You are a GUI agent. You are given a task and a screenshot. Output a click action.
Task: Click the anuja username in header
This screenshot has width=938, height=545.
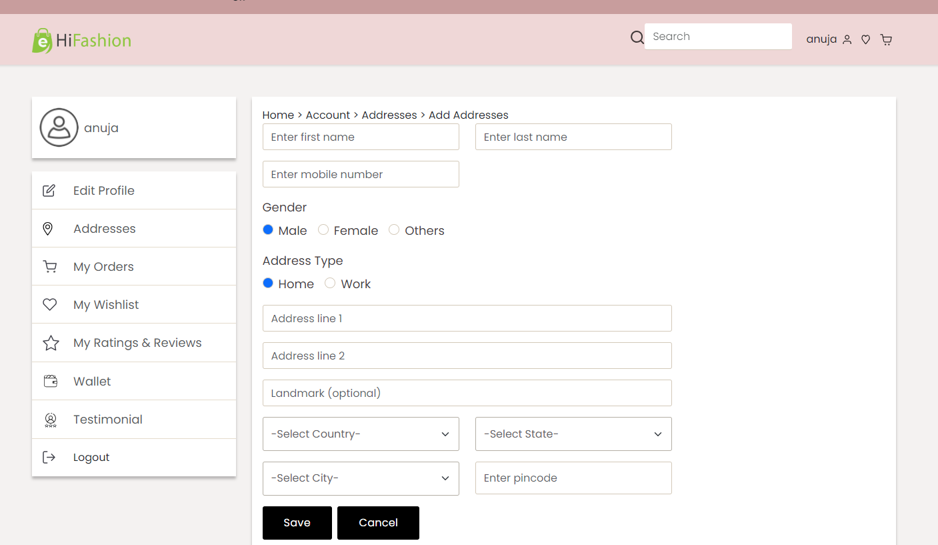(821, 39)
